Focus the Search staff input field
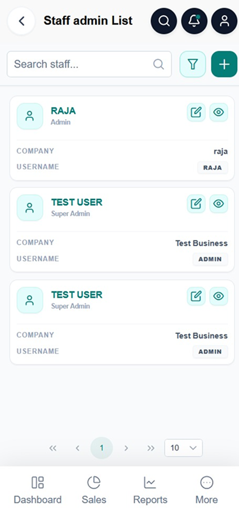 click(89, 64)
